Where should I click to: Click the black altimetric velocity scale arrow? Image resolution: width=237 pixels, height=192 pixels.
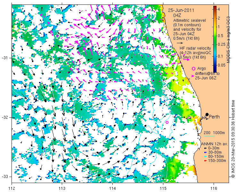point(180,43)
